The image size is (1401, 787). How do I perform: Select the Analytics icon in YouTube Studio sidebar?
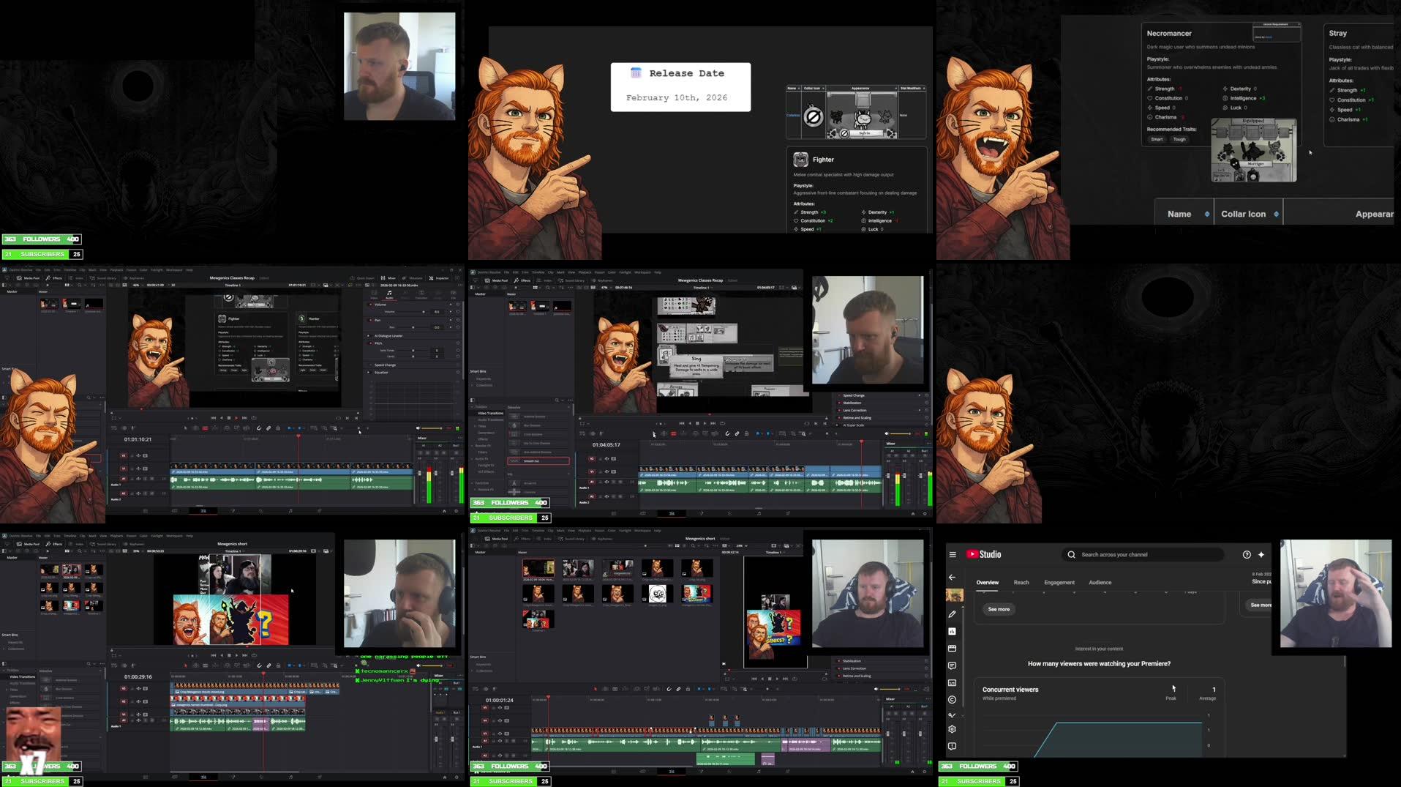click(x=952, y=631)
